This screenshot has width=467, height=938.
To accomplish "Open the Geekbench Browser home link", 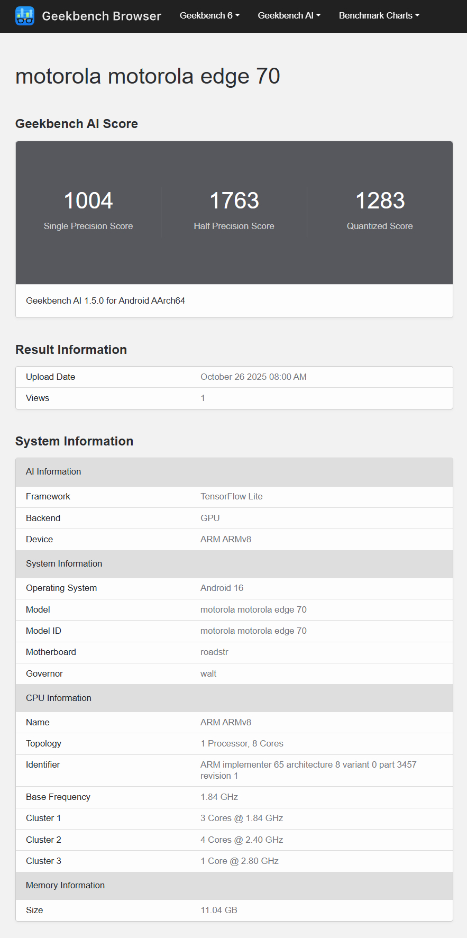I will point(101,16).
